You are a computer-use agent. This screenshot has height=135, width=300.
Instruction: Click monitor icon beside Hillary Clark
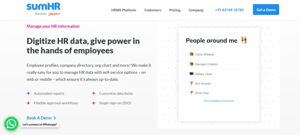click(x=192, y=74)
